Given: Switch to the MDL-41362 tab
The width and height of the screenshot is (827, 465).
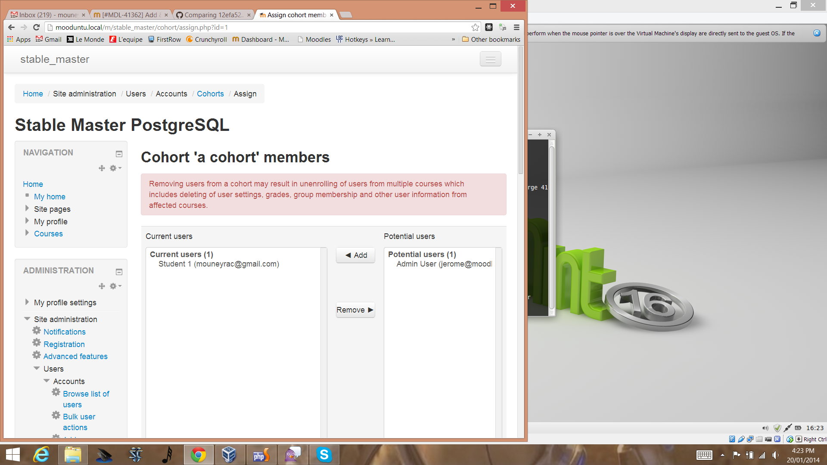Looking at the screenshot, I should coord(131,15).
